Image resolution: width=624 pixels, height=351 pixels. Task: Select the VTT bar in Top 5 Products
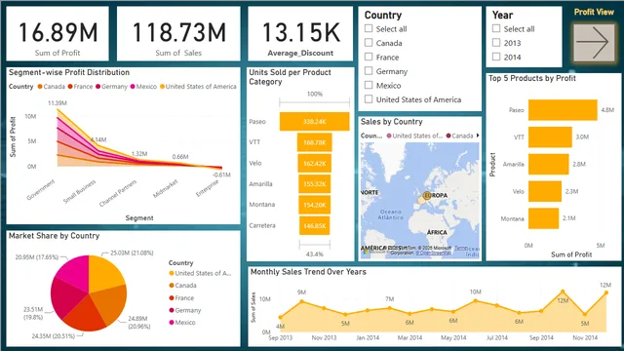(550, 136)
